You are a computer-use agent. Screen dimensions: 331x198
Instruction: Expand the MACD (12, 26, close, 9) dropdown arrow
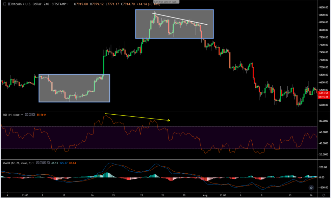tap(33, 162)
